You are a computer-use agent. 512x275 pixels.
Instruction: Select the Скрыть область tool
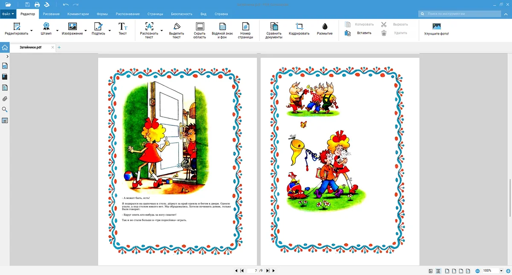tap(200, 31)
